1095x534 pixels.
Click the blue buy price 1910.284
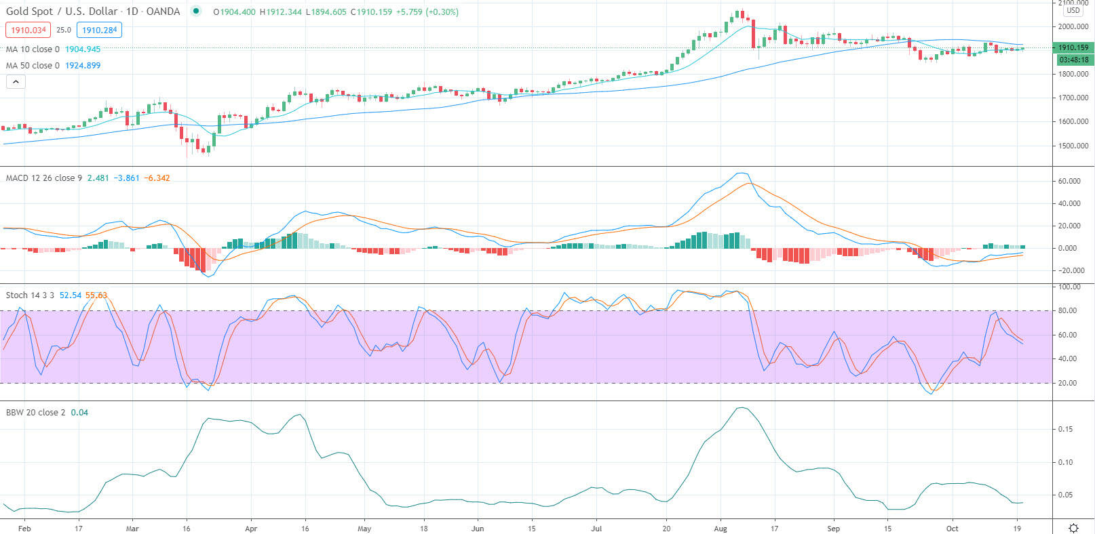click(x=100, y=30)
